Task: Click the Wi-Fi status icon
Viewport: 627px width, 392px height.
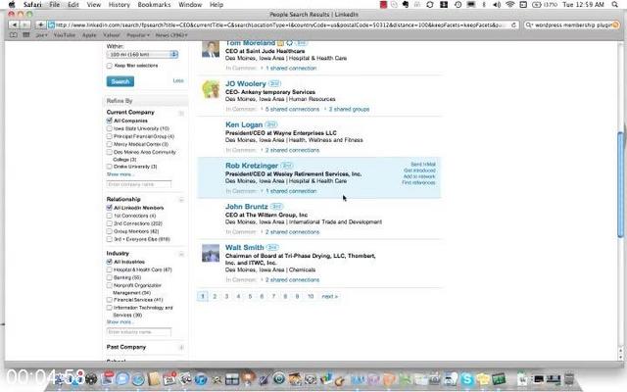Action: click(x=509, y=5)
